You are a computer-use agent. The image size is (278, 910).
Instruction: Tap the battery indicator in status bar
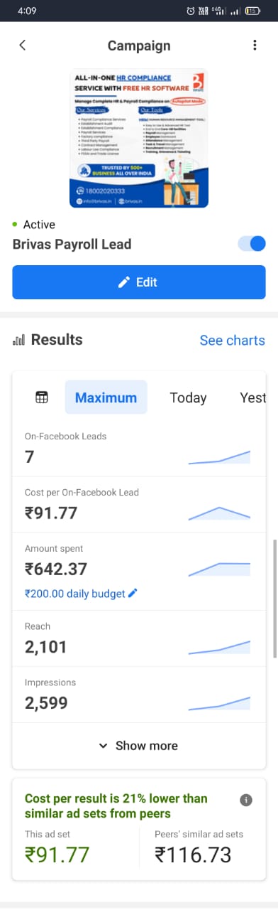(252, 11)
